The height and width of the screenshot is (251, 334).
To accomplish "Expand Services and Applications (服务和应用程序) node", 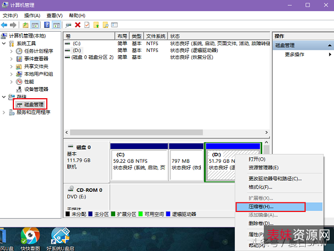I will click(4, 112).
